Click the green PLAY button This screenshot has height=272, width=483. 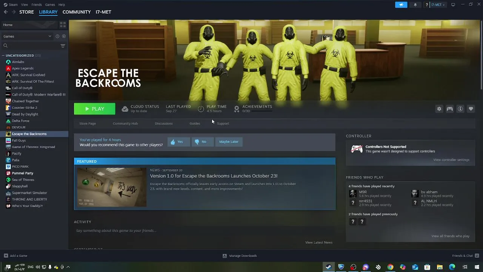[95, 109]
